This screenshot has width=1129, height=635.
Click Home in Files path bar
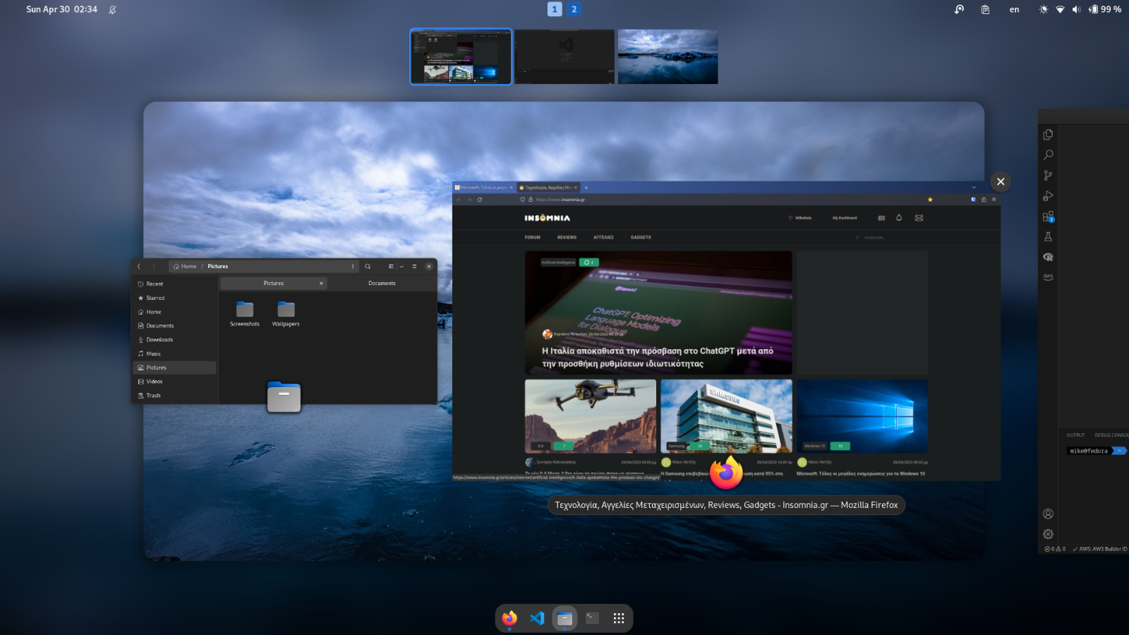[x=186, y=266]
